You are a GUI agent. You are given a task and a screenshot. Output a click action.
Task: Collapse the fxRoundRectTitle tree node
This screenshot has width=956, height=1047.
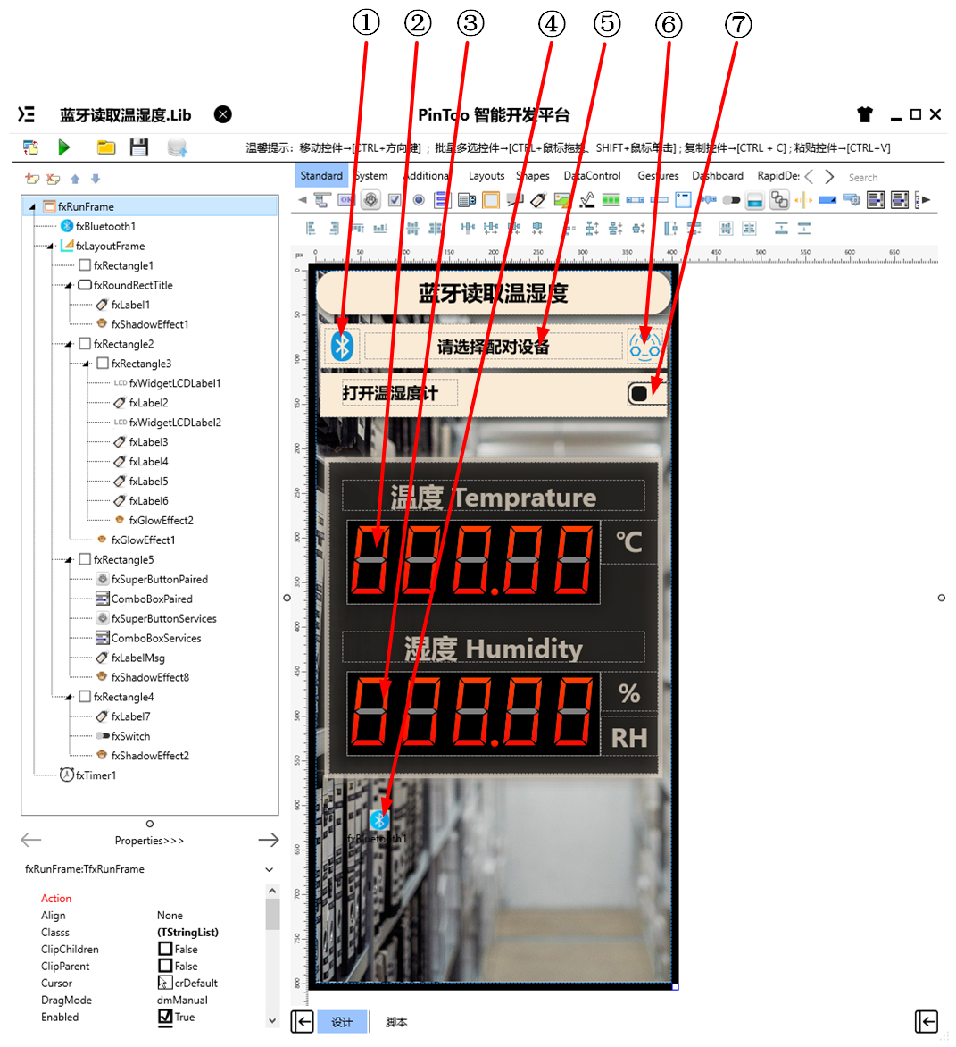(67, 286)
